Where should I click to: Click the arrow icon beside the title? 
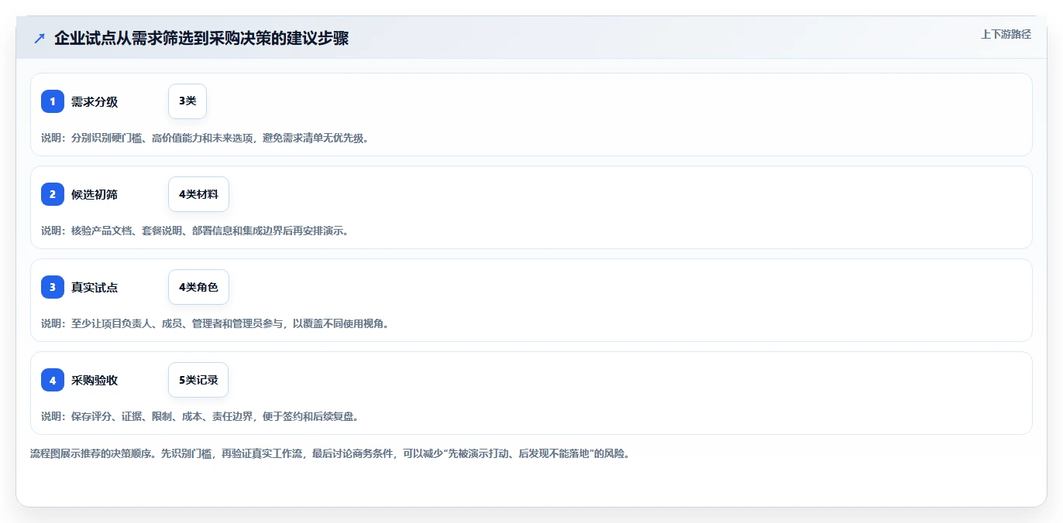click(x=40, y=38)
